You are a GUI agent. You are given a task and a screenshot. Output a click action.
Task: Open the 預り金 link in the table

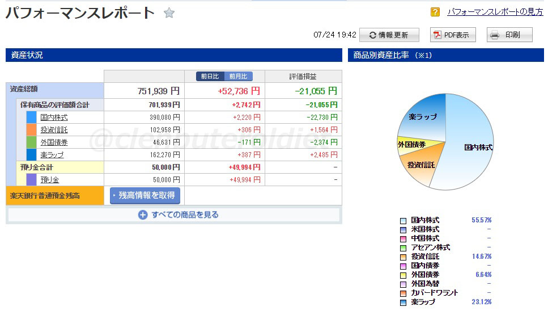coord(50,179)
